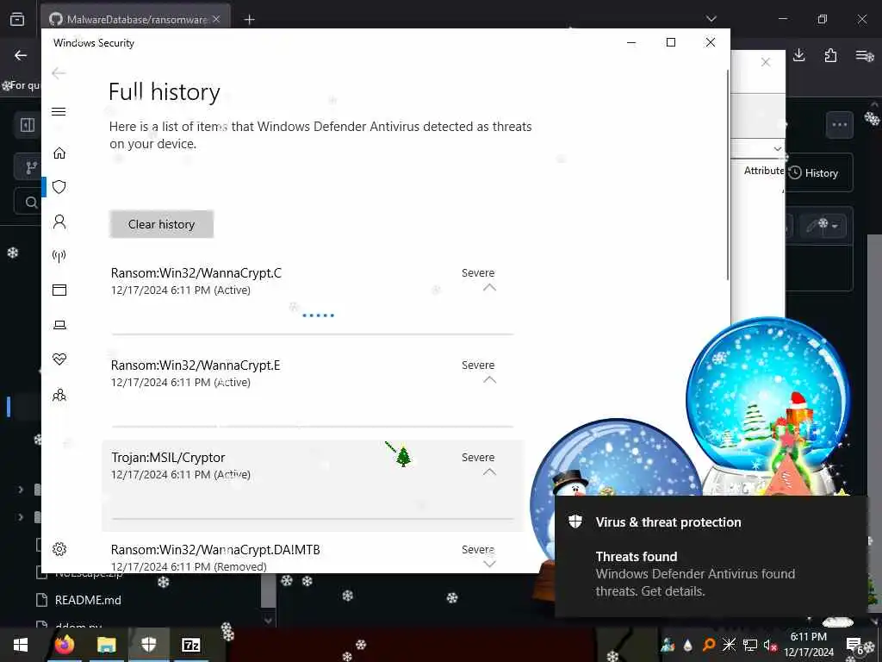Open App & browser control icon
The width and height of the screenshot is (882, 662).
59,290
